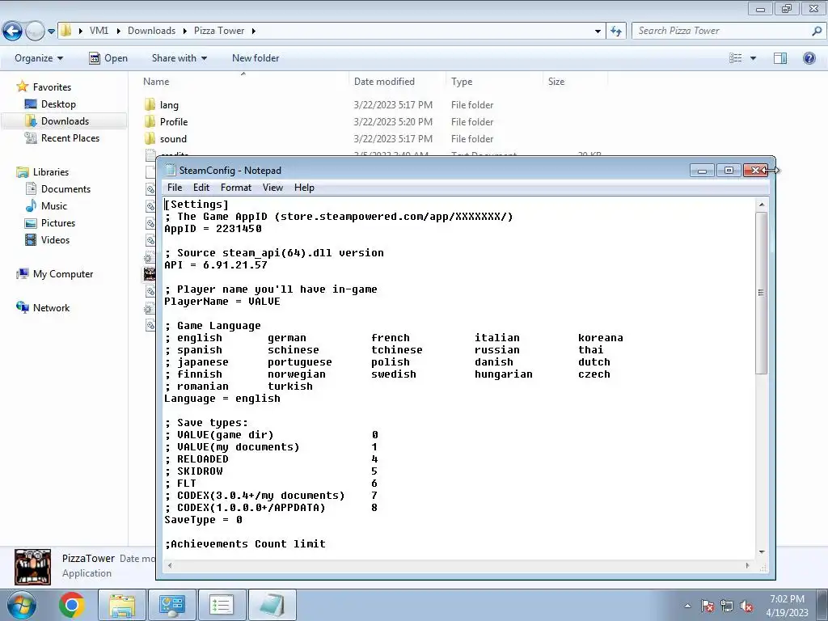
Task: Click the Explorer help question mark icon
Action: pos(809,58)
